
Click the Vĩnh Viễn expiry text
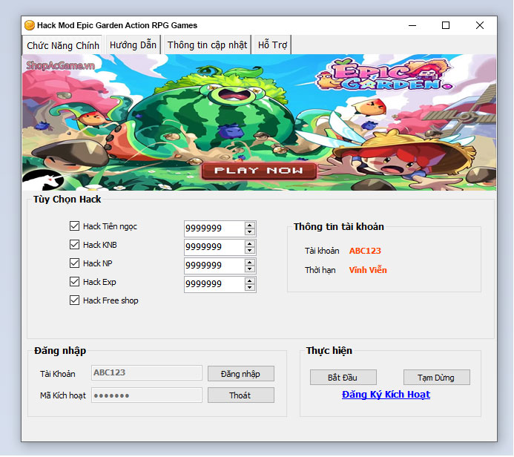tap(368, 270)
